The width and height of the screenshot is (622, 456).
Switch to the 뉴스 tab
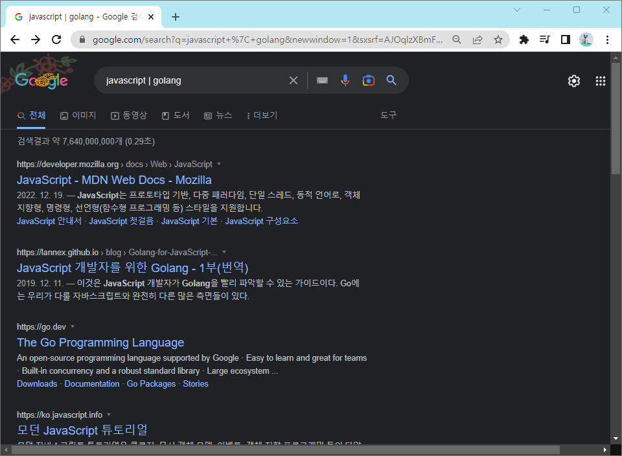pos(218,115)
